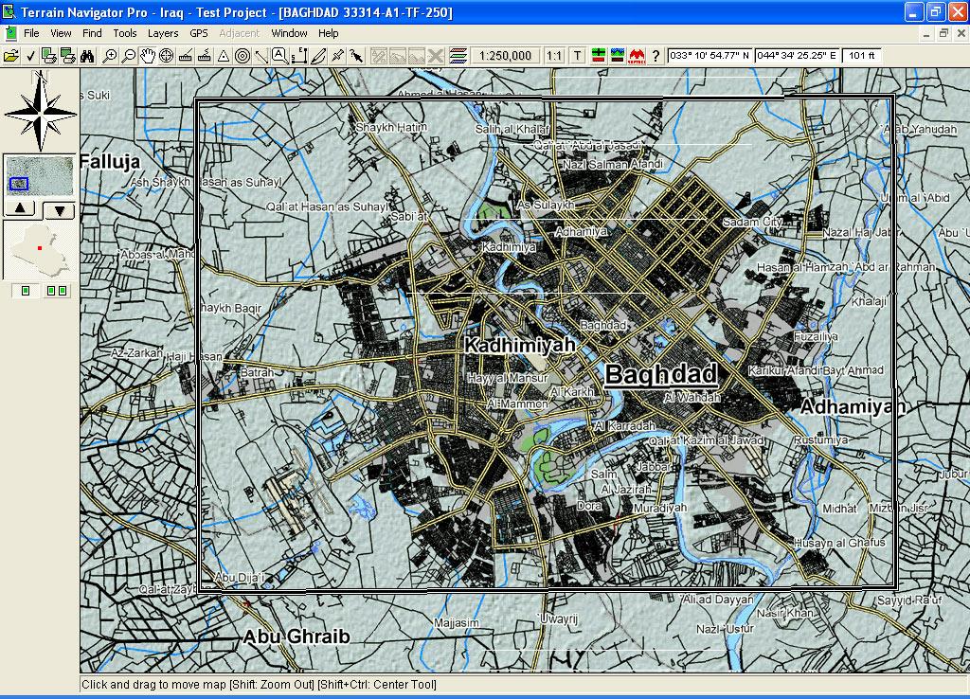Click the Muradiyah map label
The height and width of the screenshot is (699, 970).
(x=660, y=508)
